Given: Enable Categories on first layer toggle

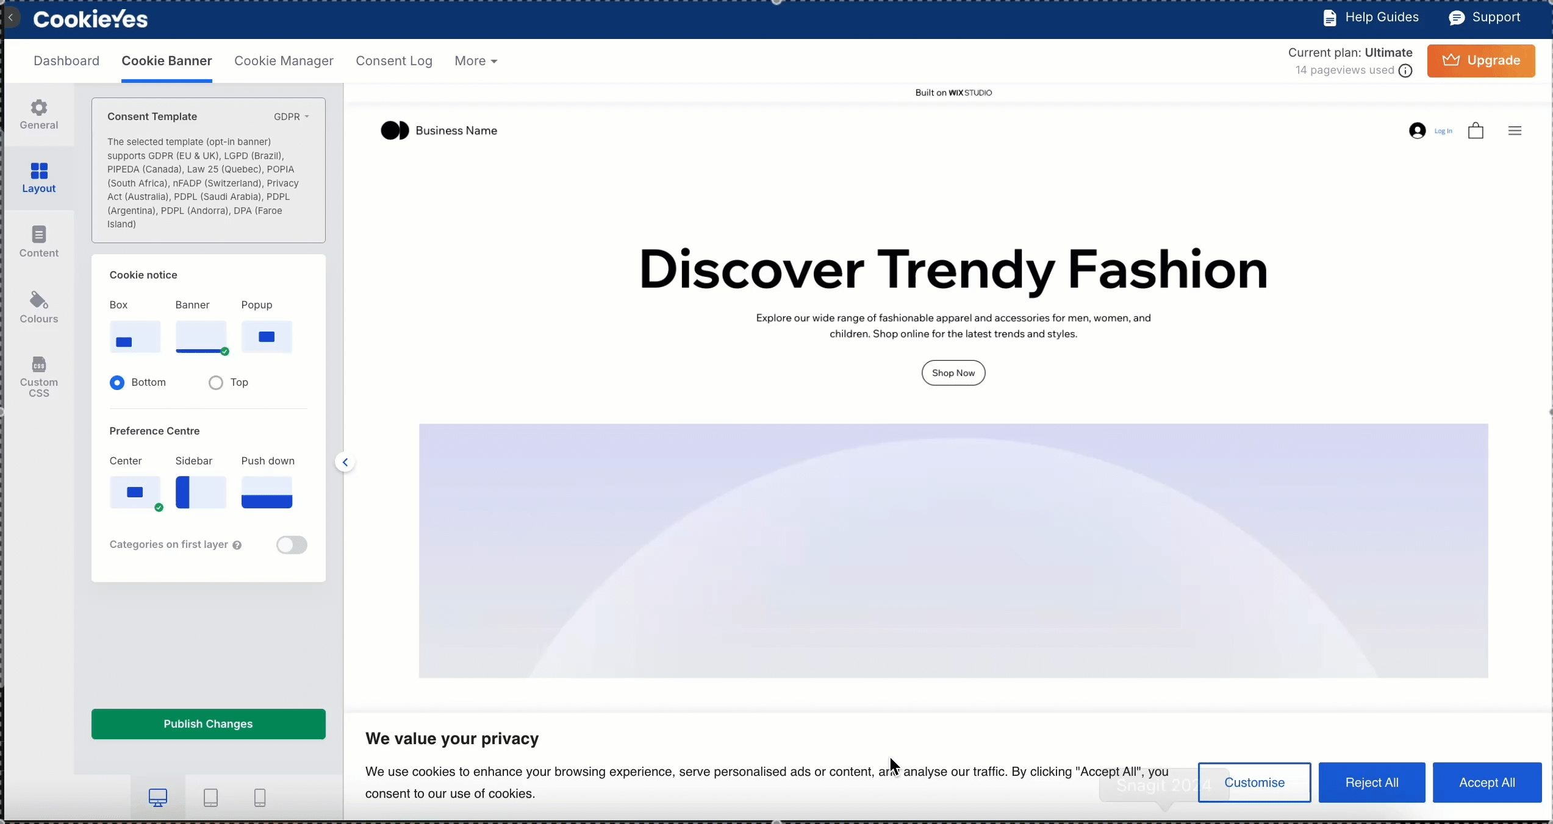Looking at the screenshot, I should (292, 545).
